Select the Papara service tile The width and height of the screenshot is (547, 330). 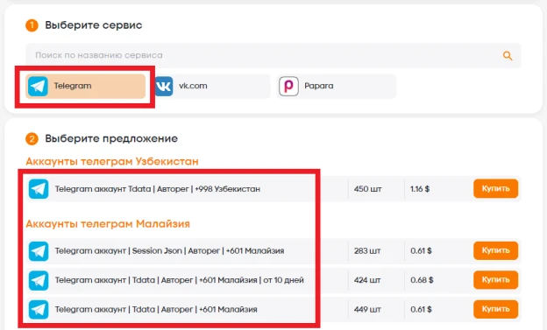click(337, 86)
